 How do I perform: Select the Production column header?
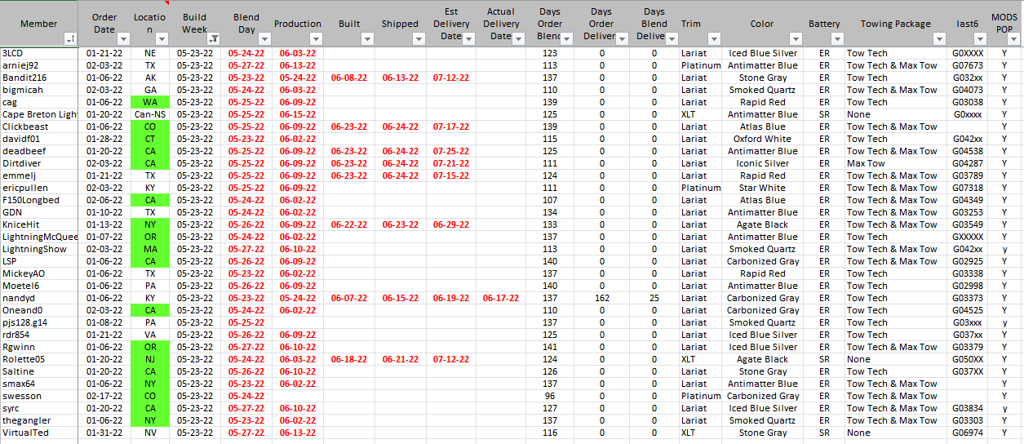[x=297, y=24]
